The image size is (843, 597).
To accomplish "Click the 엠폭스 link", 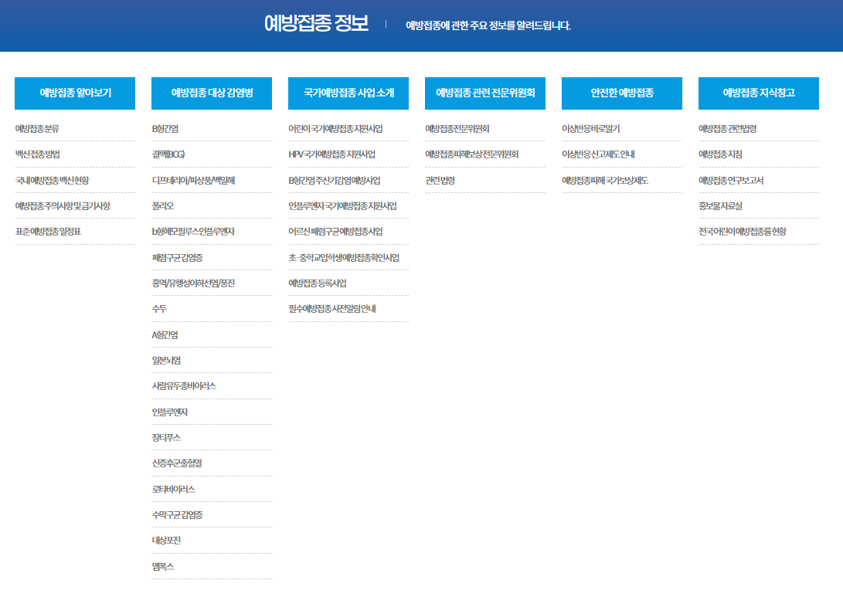I will click(x=163, y=566).
